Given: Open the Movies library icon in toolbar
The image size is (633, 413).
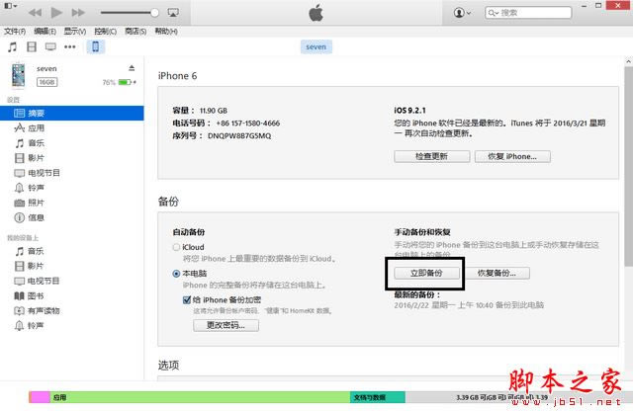Looking at the screenshot, I should point(32,47).
